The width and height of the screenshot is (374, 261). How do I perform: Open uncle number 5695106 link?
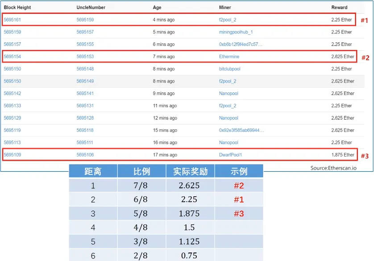click(x=85, y=155)
